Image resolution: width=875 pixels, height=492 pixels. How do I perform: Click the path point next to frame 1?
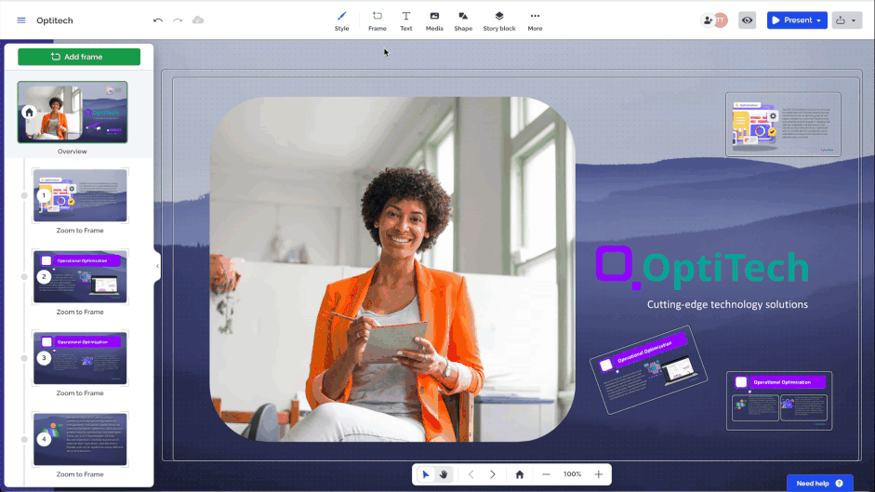tap(24, 195)
